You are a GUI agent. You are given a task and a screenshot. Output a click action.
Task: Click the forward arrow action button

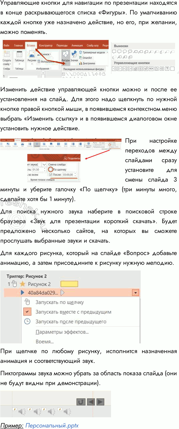tap(100, 401)
